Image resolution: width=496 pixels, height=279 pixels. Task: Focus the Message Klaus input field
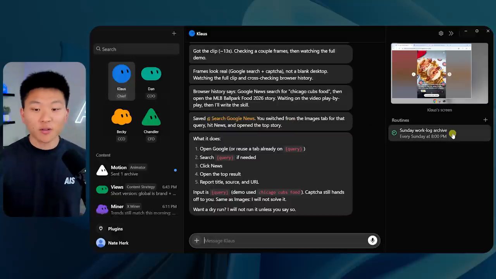coord(284,241)
